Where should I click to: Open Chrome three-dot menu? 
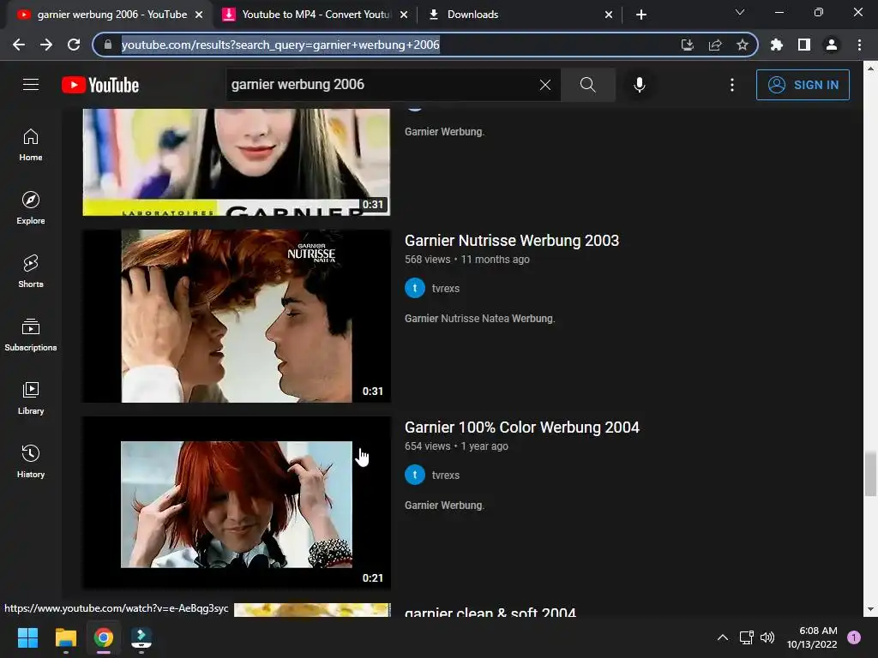[859, 45]
